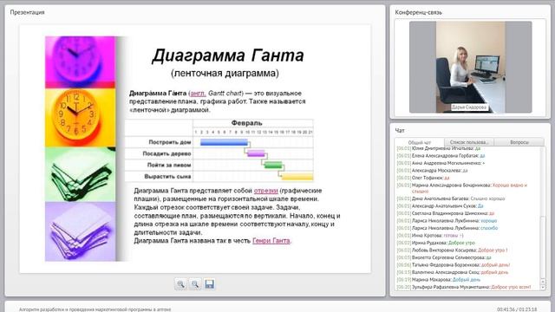
Task: Click Дина Анатольевна Багаева's chat message
Action: point(451,198)
